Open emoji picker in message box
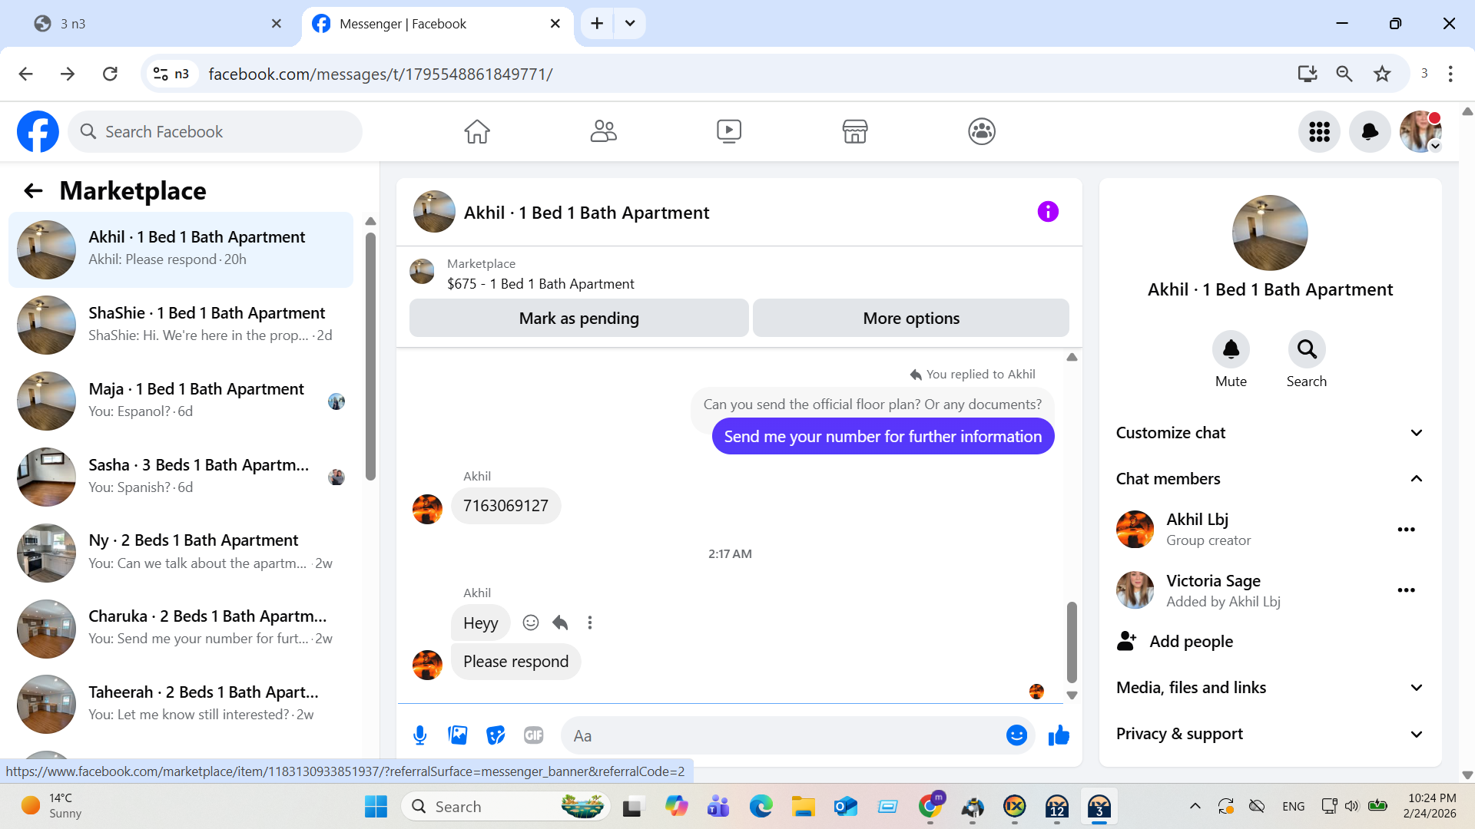 (1016, 735)
